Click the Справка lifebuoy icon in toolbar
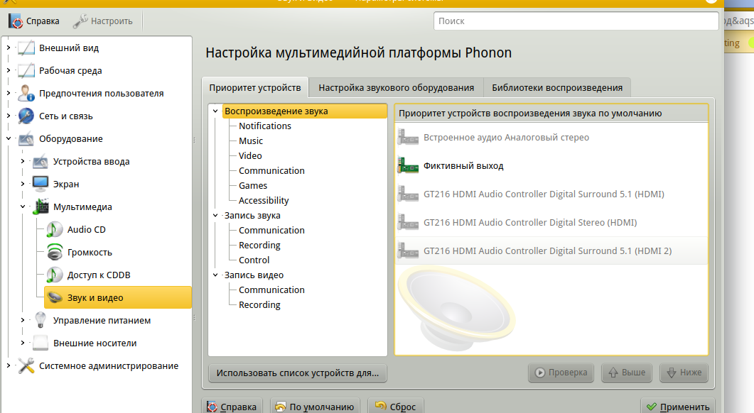Image resolution: width=754 pixels, height=413 pixels. point(16,21)
